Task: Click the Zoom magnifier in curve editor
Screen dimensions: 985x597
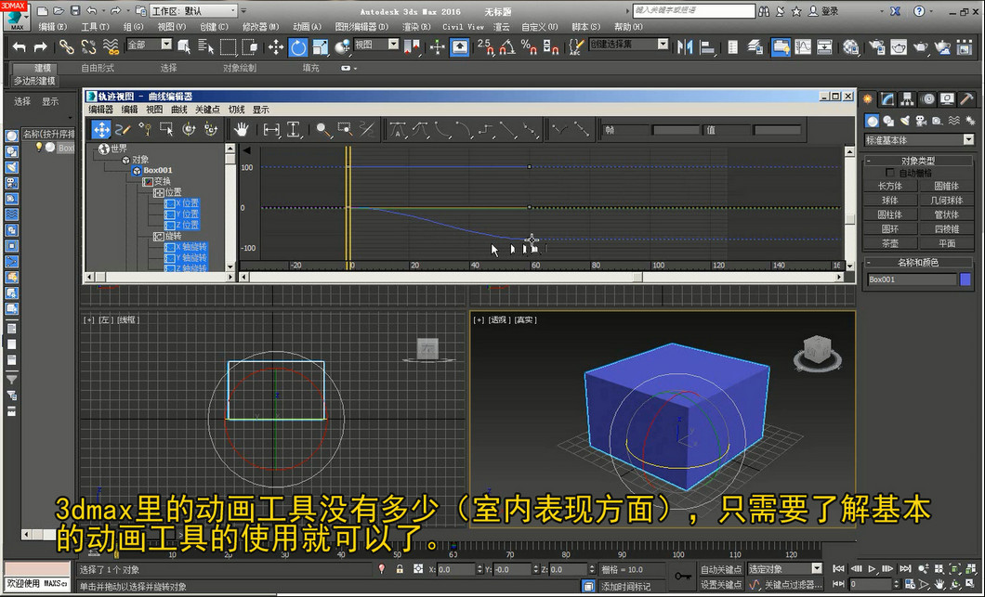Action: (x=322, y=129)
